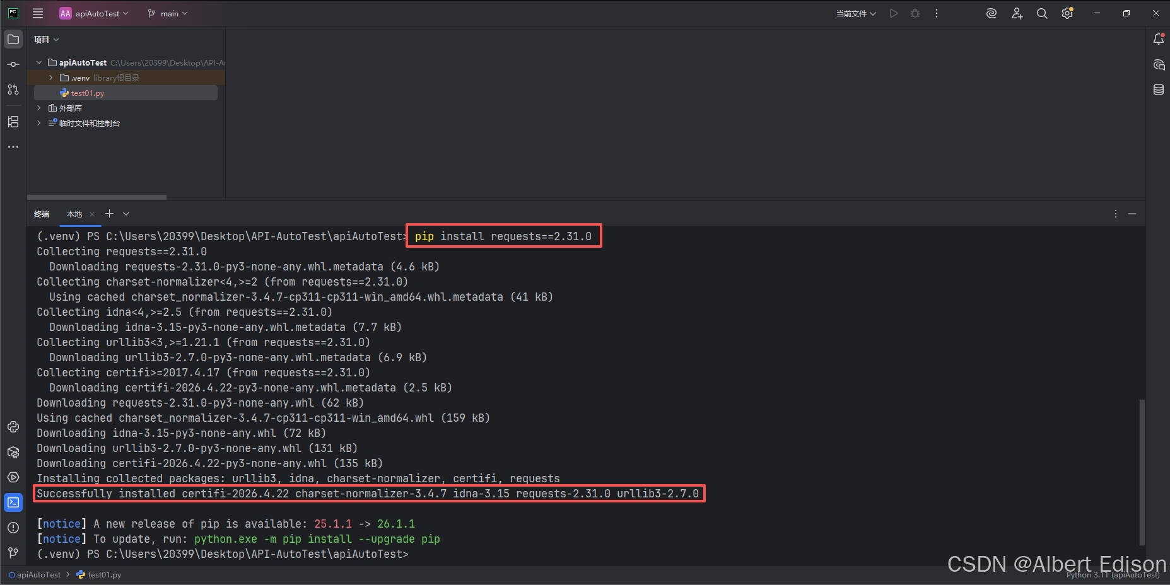Click the terminal vertical scrollbar

coord(1142,472)
